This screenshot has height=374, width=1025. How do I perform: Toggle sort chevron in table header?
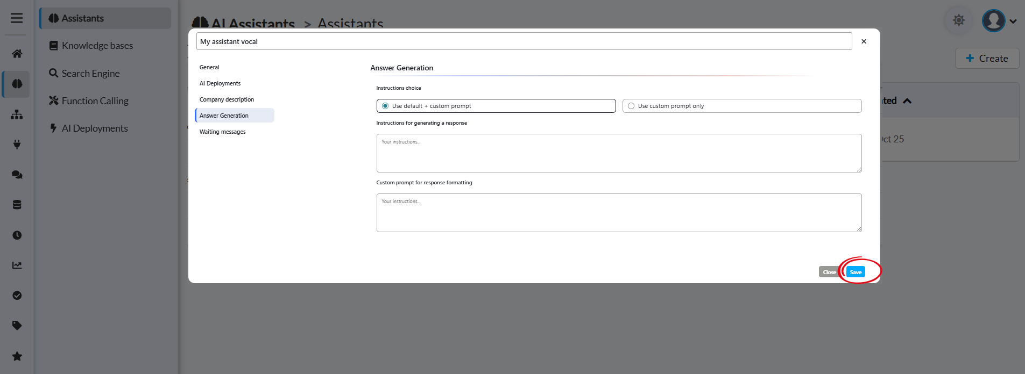pyautogui.click(x=907, y=101)
